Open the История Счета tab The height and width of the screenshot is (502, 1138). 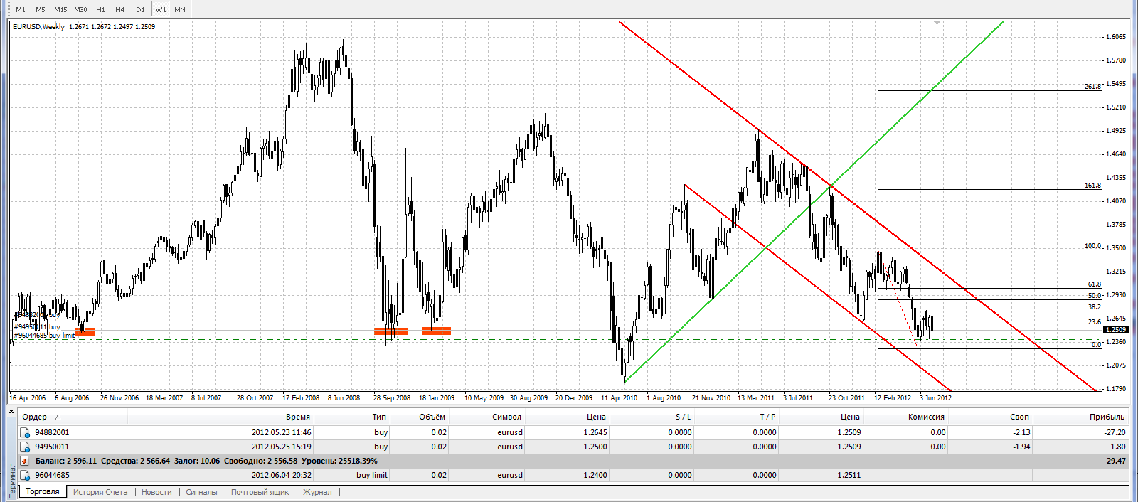pos(100,492)
